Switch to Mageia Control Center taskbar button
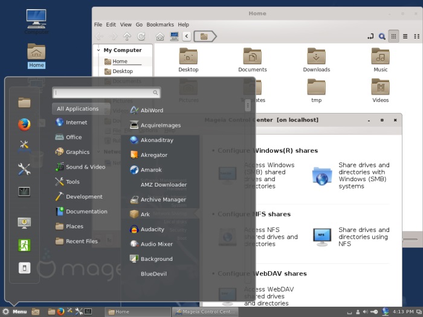Image resolution: width=423 pixels, height=317 pixels. tap(205, 312)
